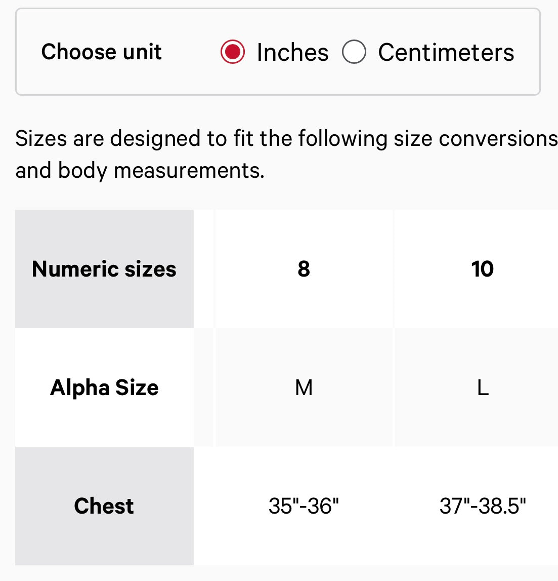Click the Choose unit label
558x581 pixels.
[x=101, y=52]
